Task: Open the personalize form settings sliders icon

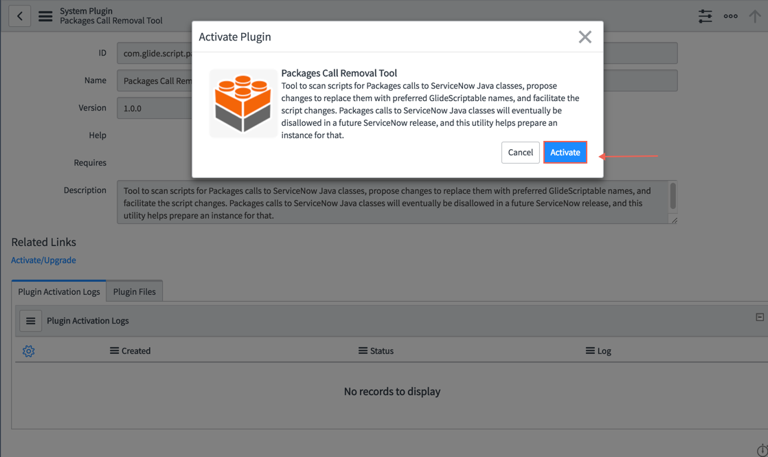Action: (x=705, y=16)
